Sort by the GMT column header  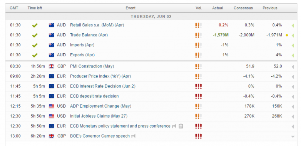point(14,8)
